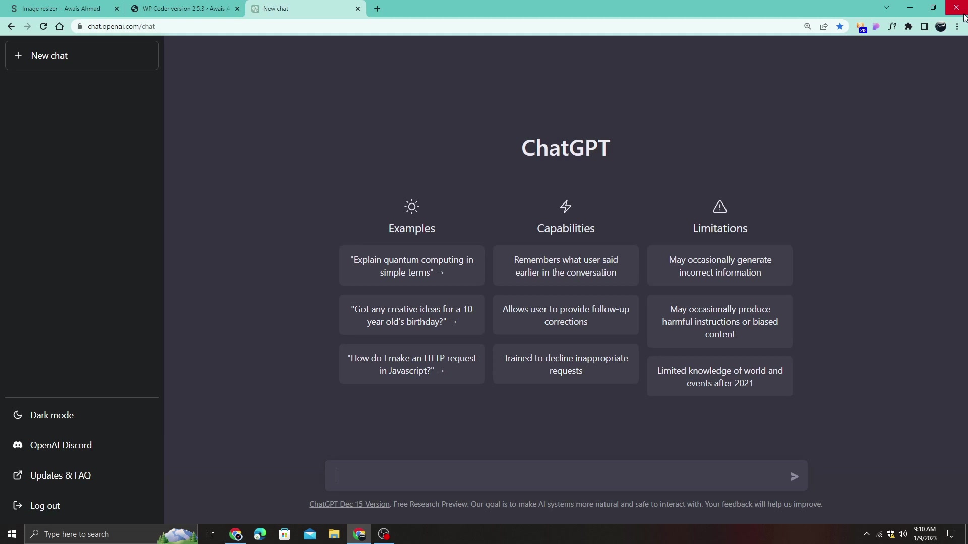Close the New chat browser tab
The width and height of the screenshot is (968, 544).
point(358,9)
